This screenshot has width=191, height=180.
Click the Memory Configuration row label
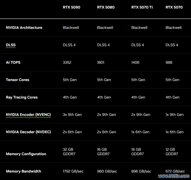26,154
